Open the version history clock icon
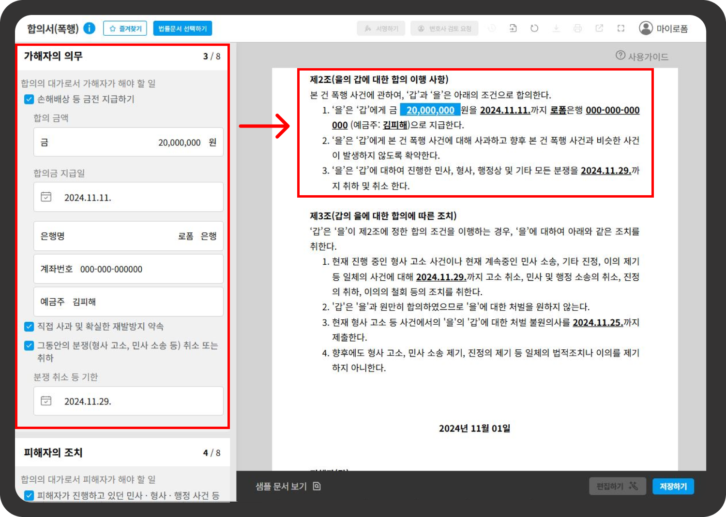This screenshot has height=517, width=726. (492, 29)
